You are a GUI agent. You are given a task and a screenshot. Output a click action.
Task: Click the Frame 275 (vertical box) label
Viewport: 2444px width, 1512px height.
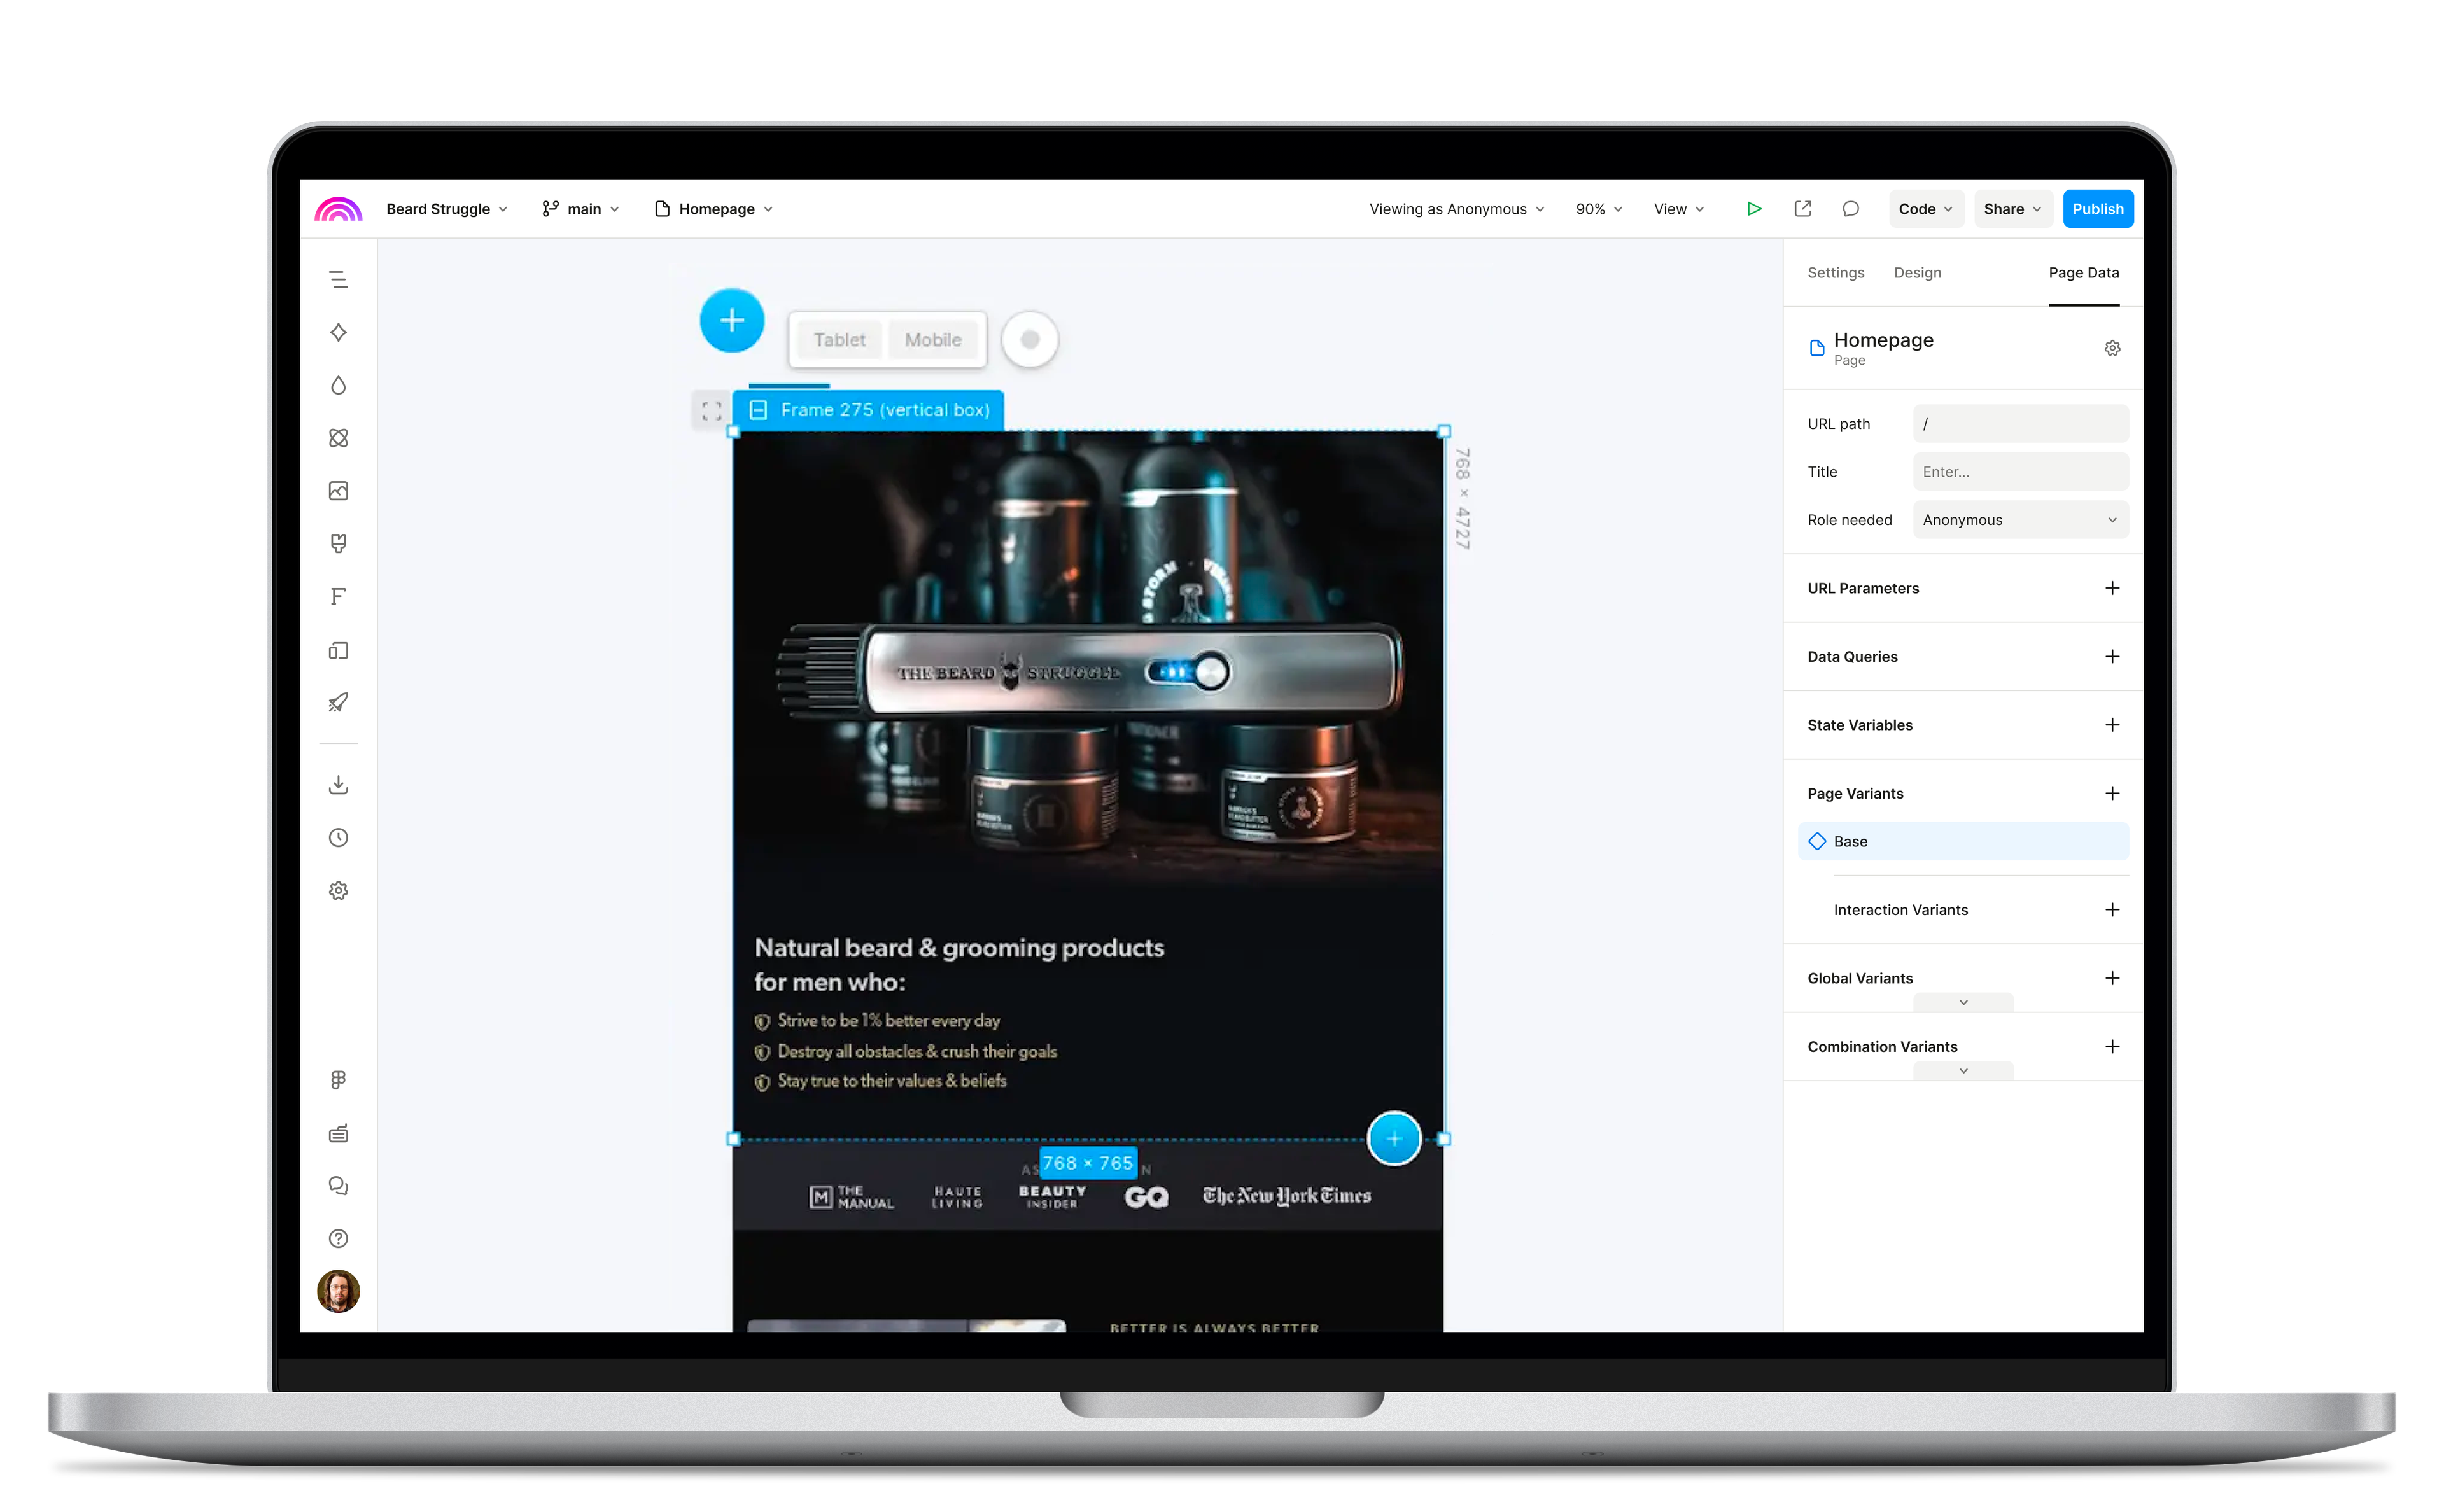(867, 410)
